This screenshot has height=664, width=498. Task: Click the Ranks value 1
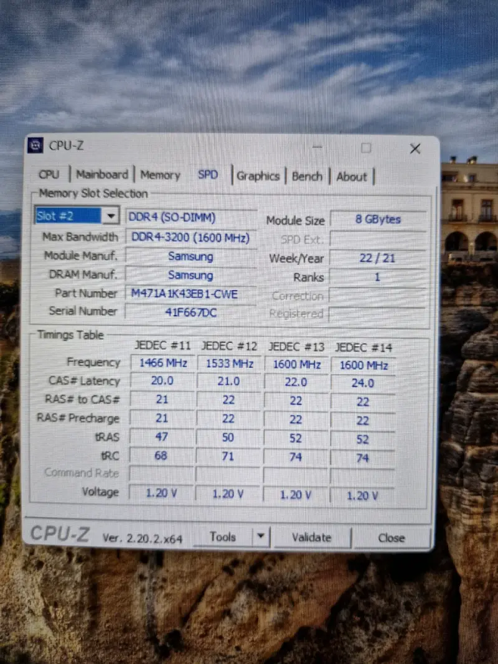378,277
